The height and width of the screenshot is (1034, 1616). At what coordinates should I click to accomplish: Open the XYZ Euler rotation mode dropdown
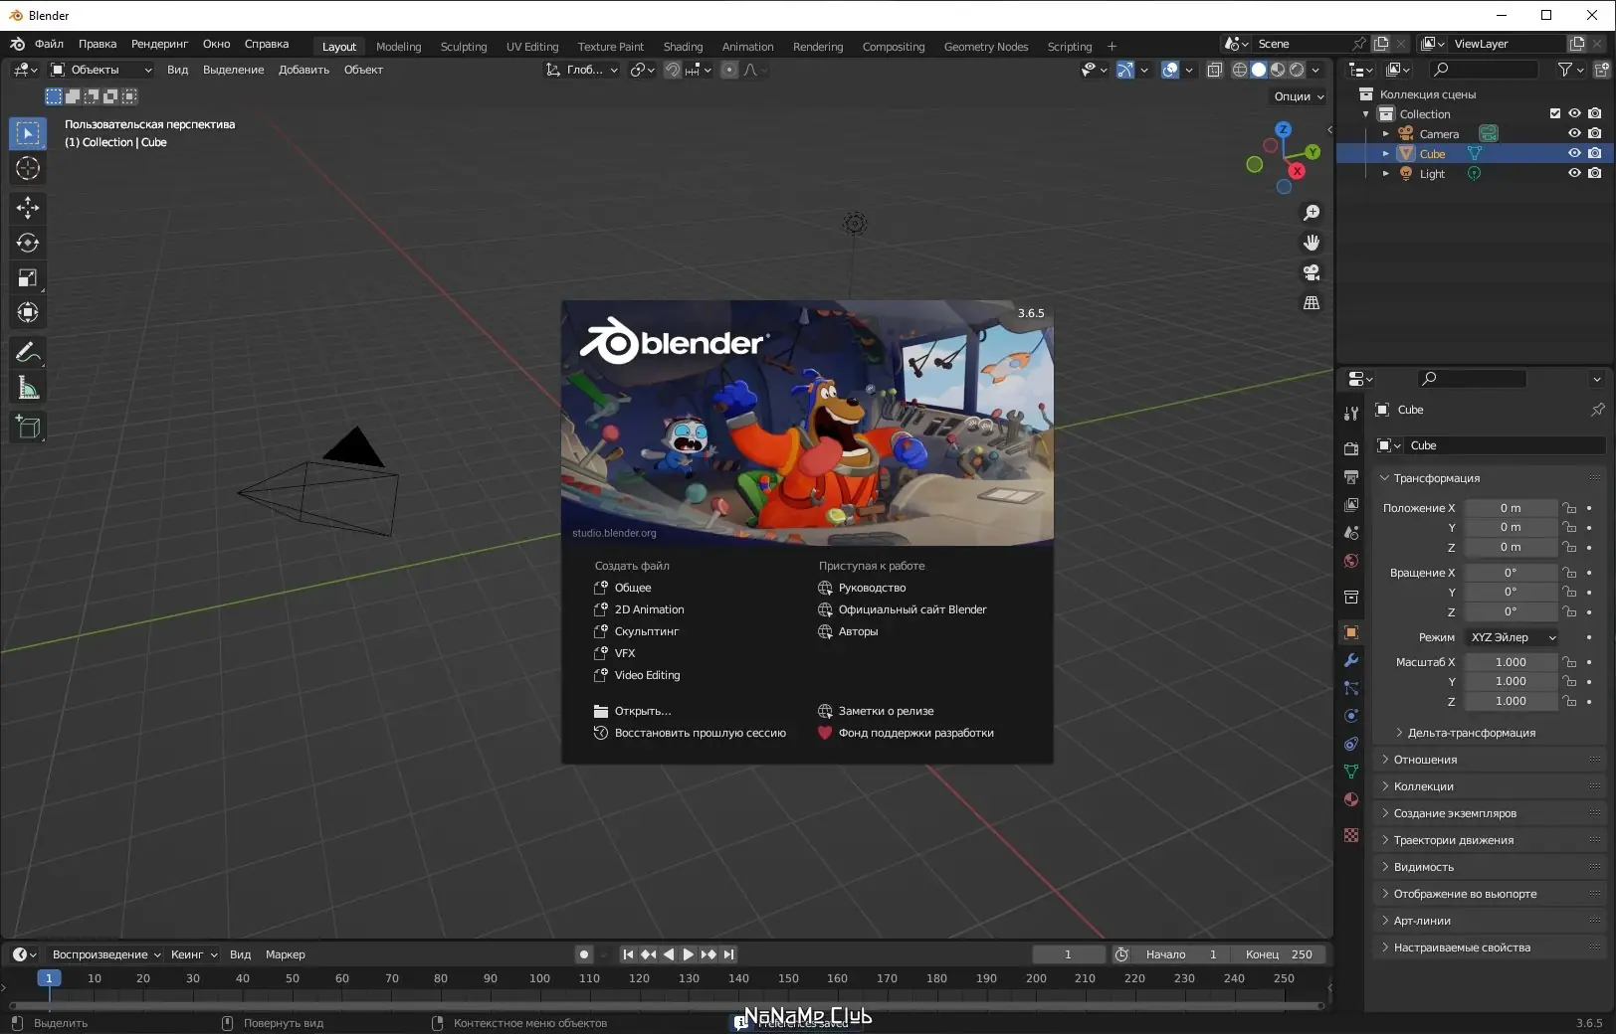pyautogui.click(x=1512, y=637)
